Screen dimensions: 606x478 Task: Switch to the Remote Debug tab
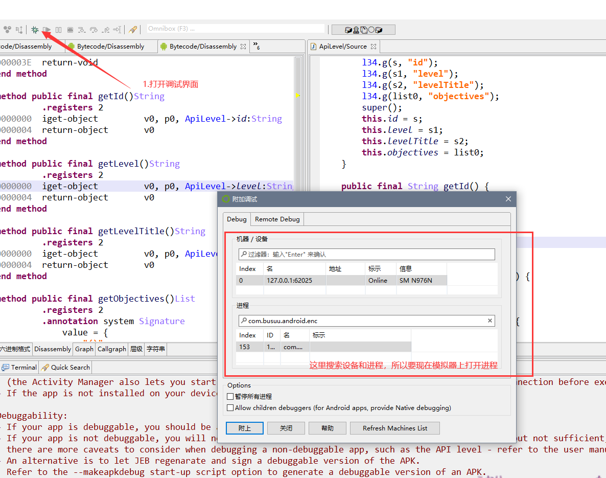pos(277,219)
